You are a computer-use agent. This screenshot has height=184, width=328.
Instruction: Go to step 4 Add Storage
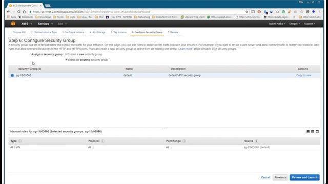point(97,32)
